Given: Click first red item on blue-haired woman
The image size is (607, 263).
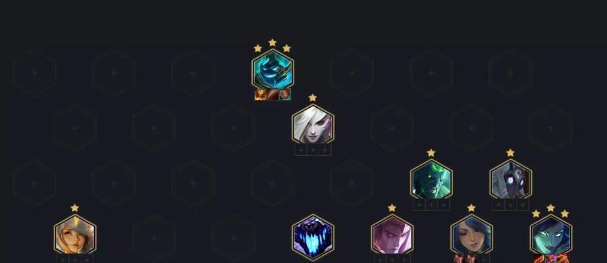Looking at the screenshot, I should coord(460,258).
